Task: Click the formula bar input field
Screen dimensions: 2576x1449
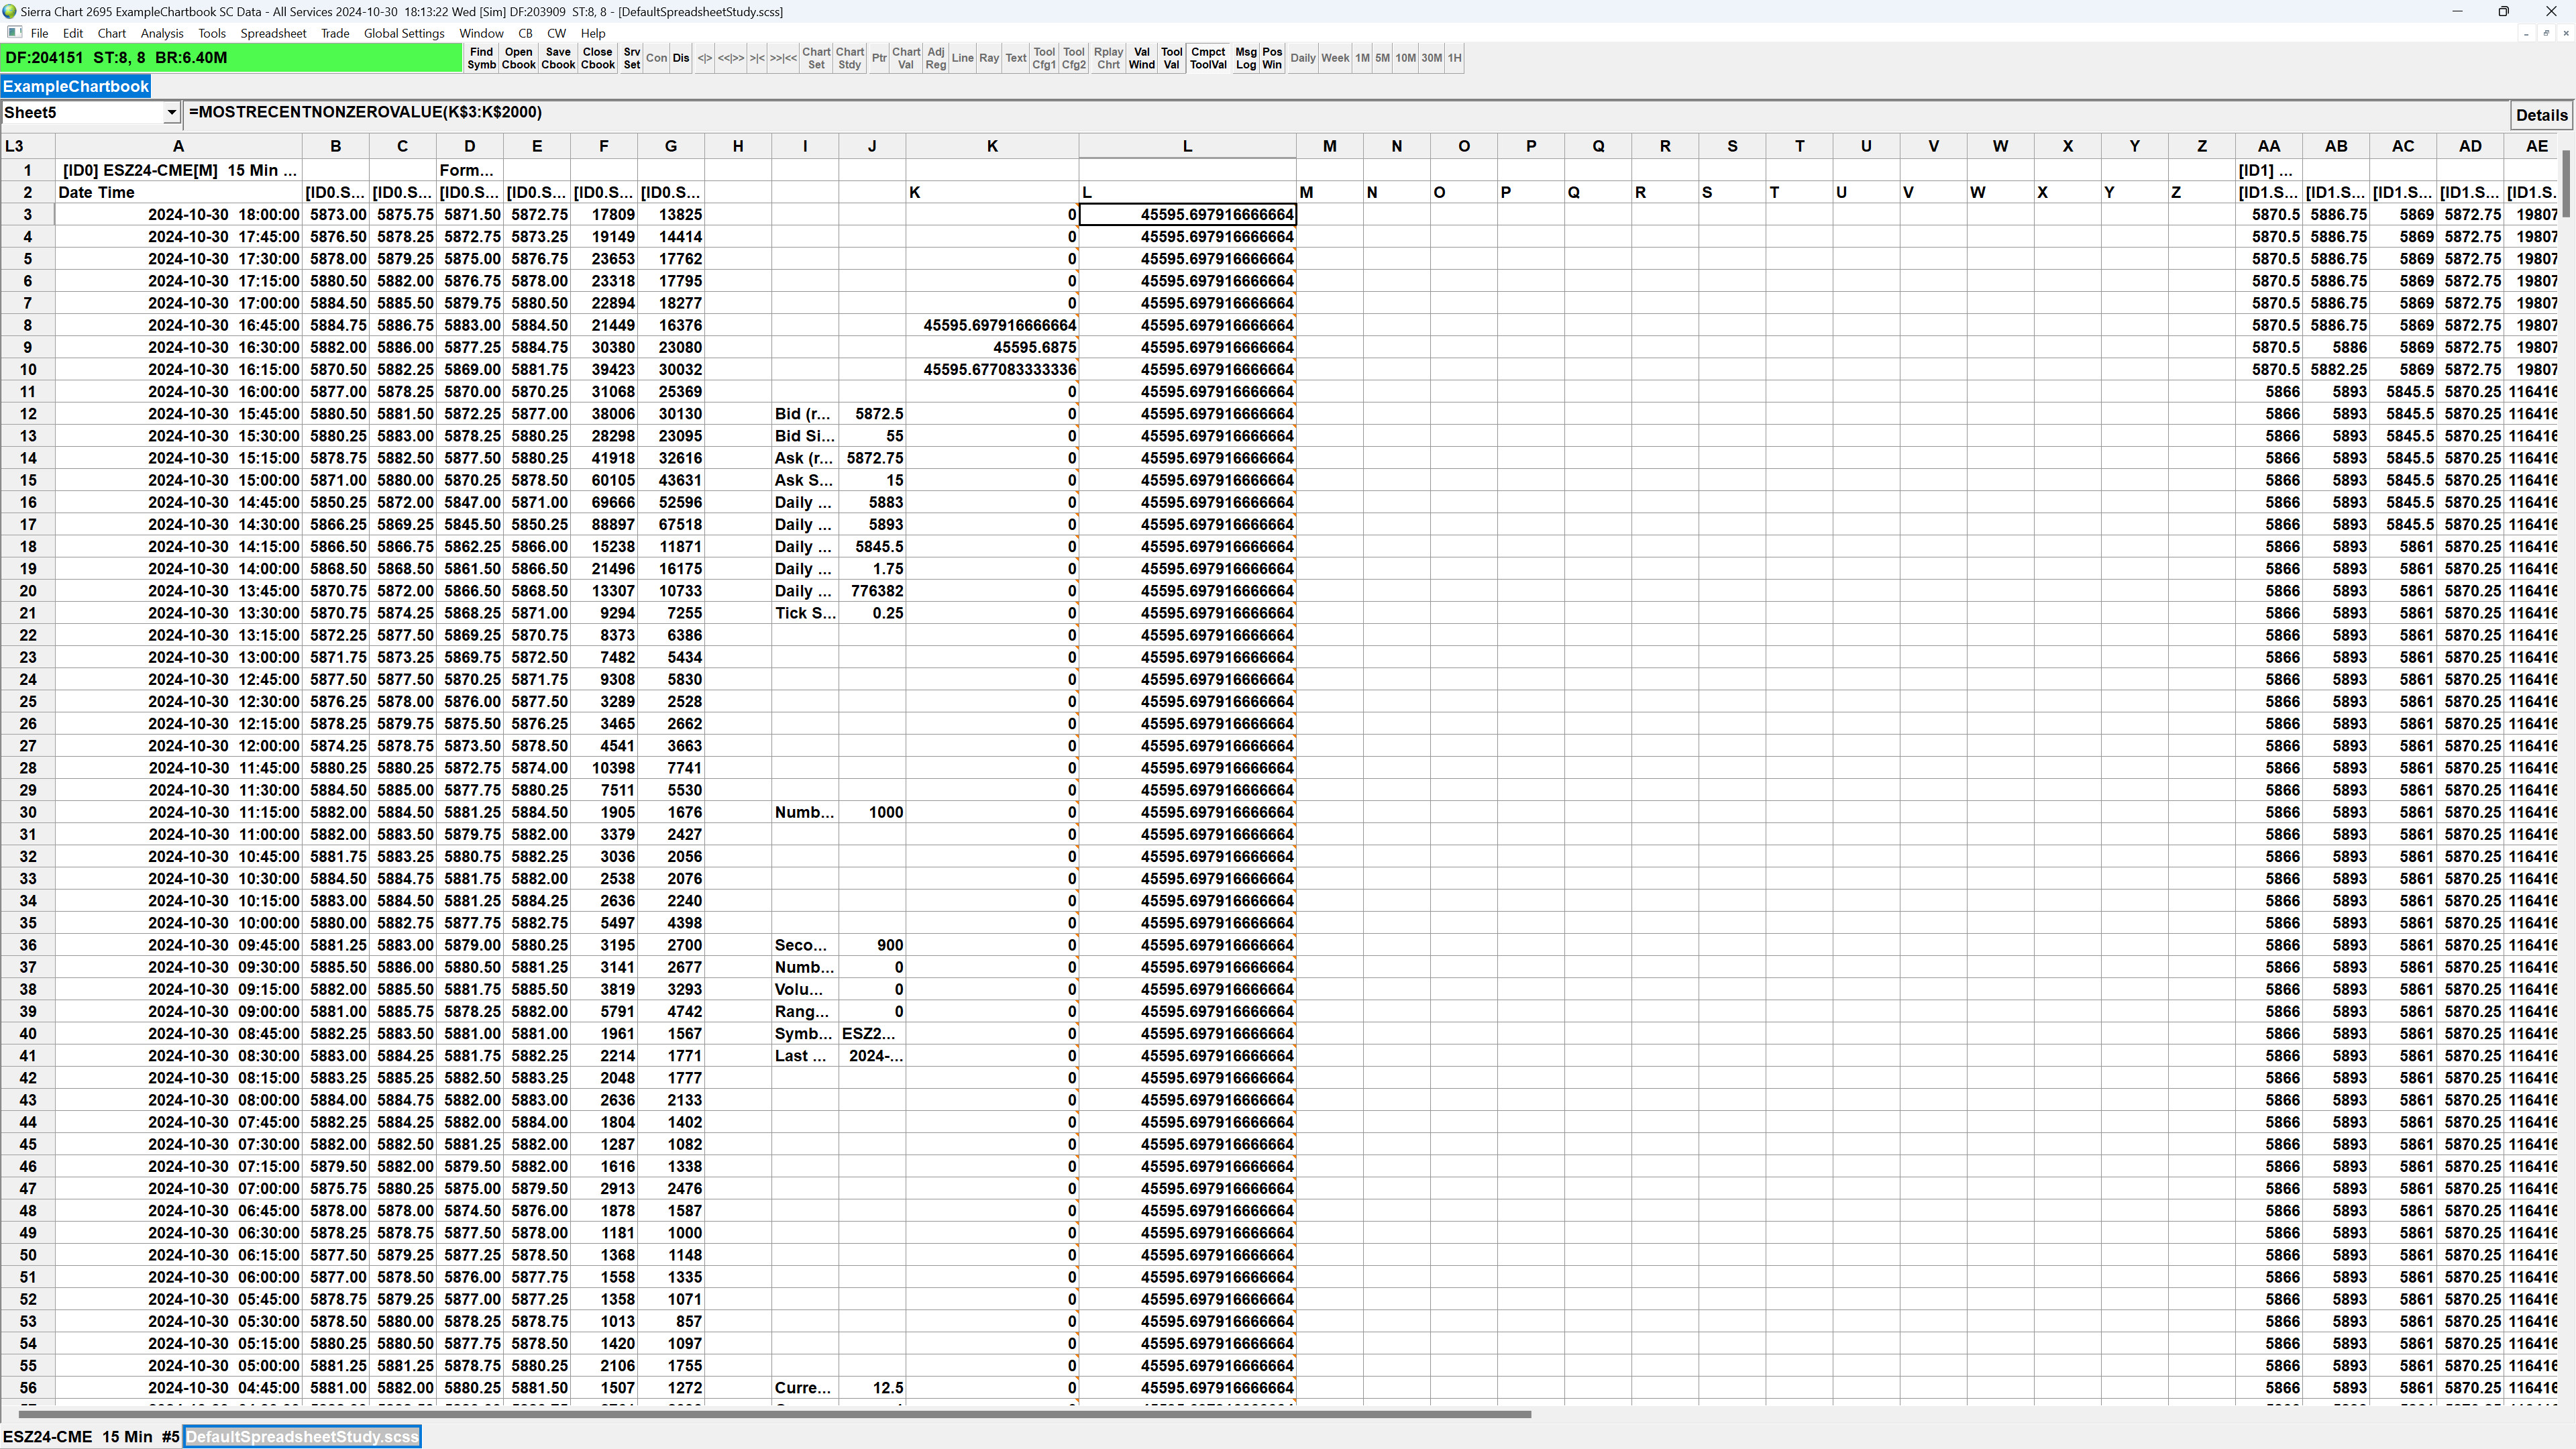Action: 1340,113
